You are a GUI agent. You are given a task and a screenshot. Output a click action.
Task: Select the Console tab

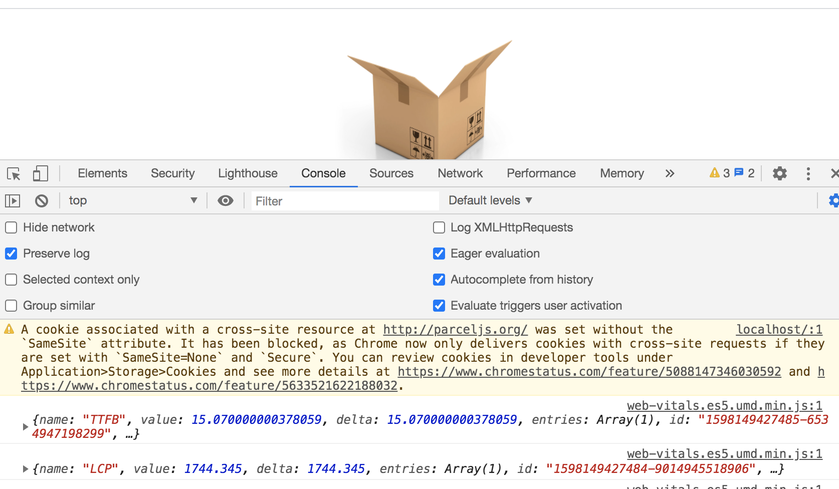tap(323, 173)
